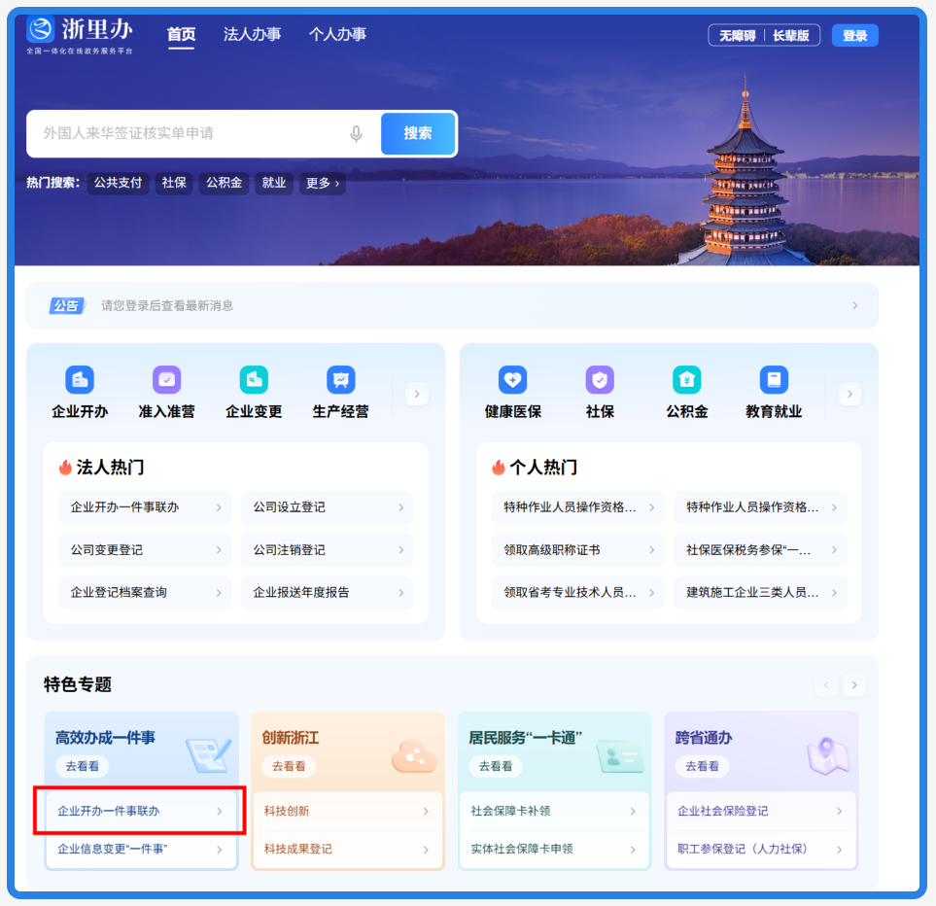Open the 个人办事 tab
The height and width of the screenshot is (906, 936).
pos(337,35)
